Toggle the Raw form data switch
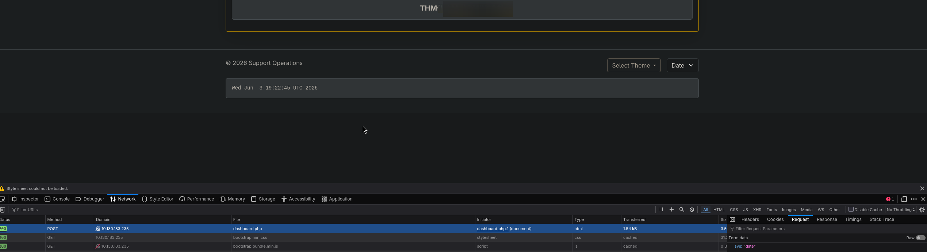927x252 pixels. 920,238
